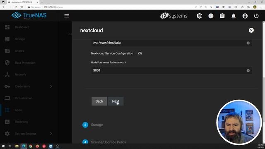Clear the Node Port 9001 field
This screenshot has width=265, height=149.
pos(248,71)
